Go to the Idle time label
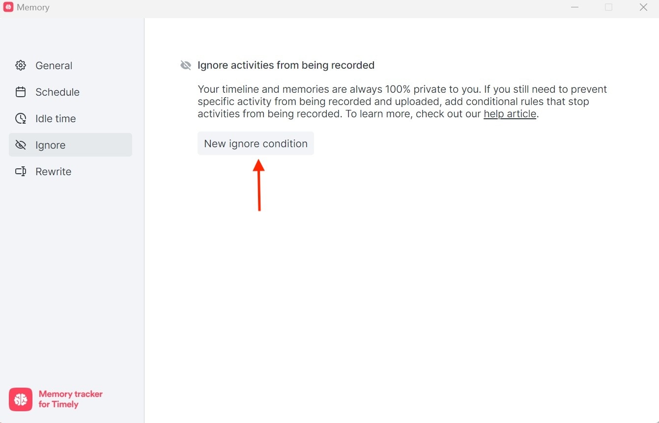The image size is (659, 423). coord(56,119)
